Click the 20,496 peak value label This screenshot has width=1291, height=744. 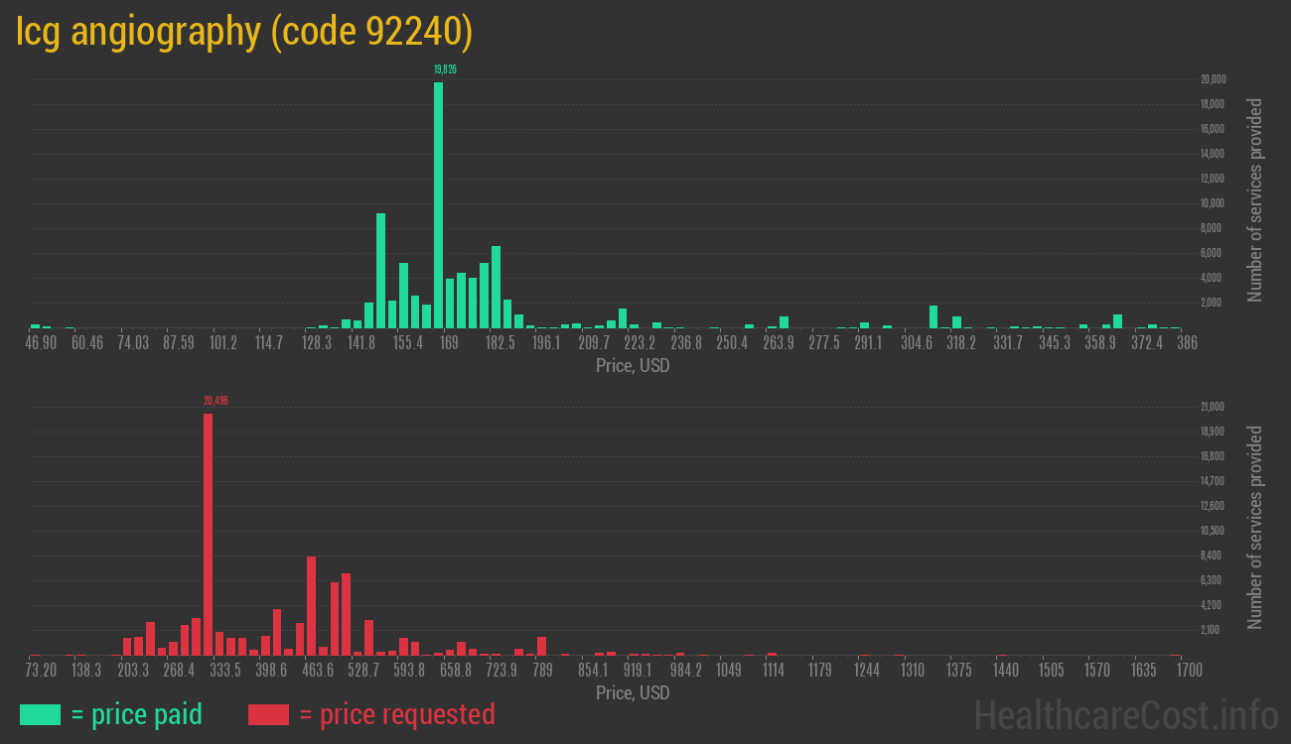[215, 401]
